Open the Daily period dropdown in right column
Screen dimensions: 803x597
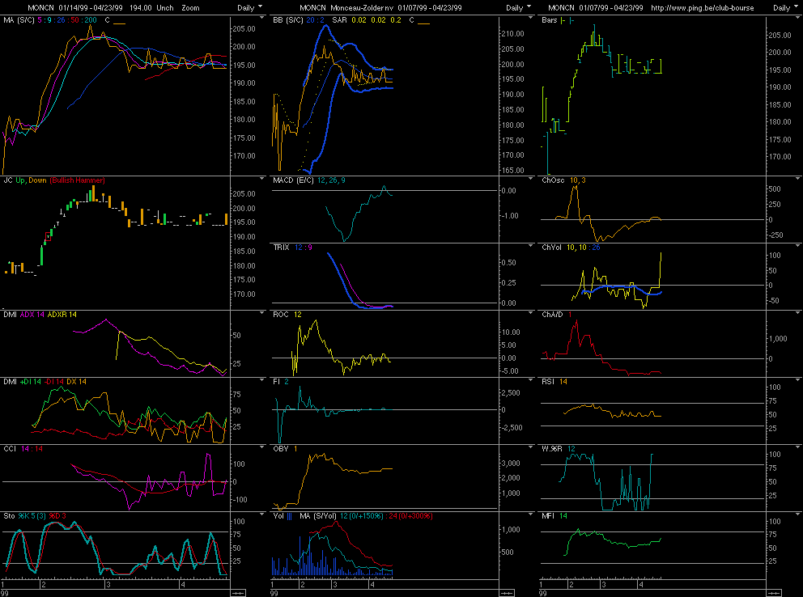[785, 7]
